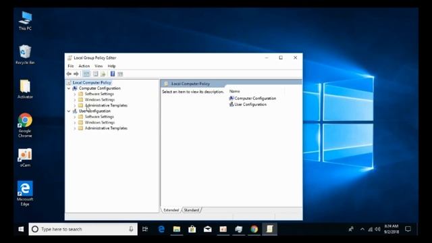Open the File menu
Image resolution: width=432 pixels, height=243 pixels.
point(70,66)
